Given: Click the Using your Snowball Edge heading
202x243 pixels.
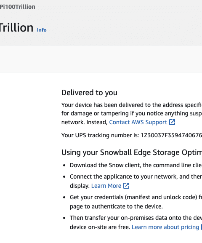Looking at the screenshot, I should coord(132,152).
